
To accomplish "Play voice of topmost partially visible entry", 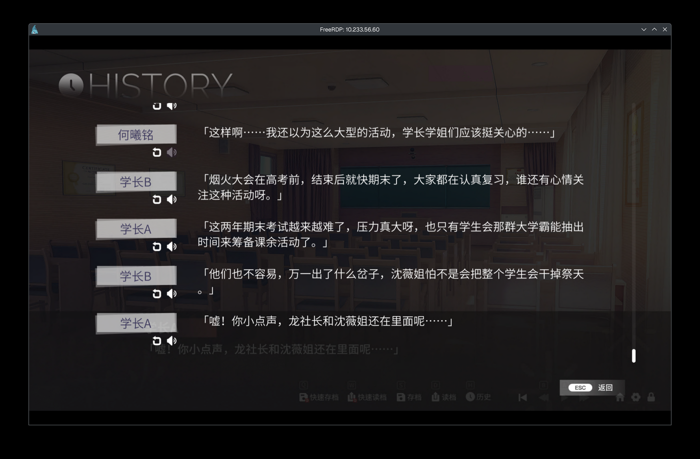I will tap(172, 106).
